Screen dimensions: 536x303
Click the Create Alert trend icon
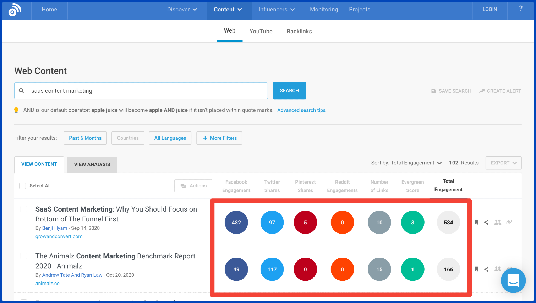pyautogui.click(x=482, y=91)
